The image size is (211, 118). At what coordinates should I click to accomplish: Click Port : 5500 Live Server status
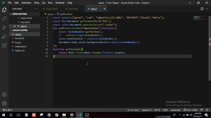click(190, 110)
